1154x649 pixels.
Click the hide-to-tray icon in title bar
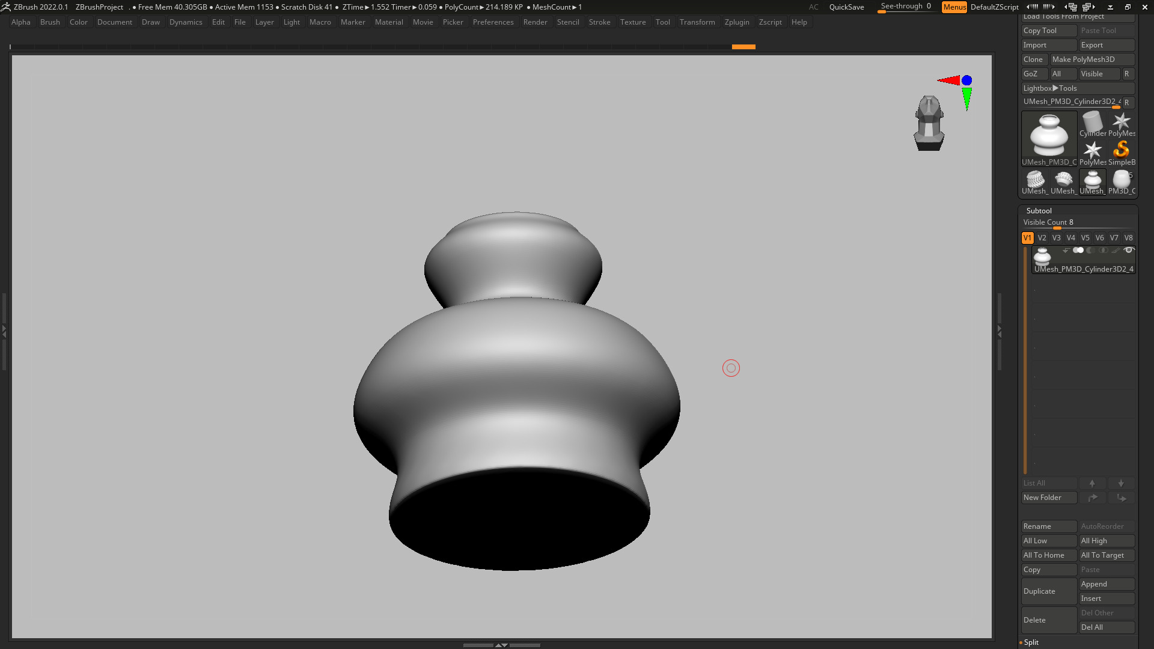pyautogui.click(x=1110, y=7)
